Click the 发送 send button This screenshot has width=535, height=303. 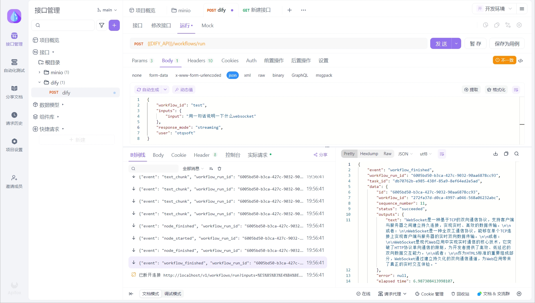click(441, 44)
